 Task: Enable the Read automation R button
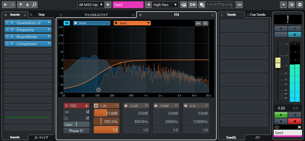pyautogui.click(x=281, y=115)
